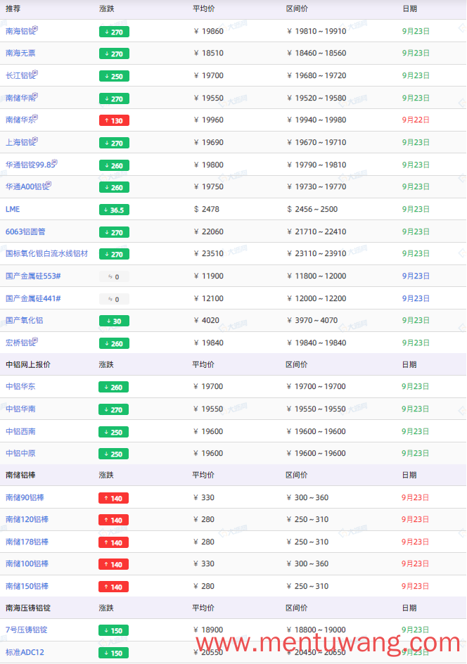This screenshot has height=664, width=467.
Task: Click the small icon beside 南海铝锭
Action: (36, 28)
